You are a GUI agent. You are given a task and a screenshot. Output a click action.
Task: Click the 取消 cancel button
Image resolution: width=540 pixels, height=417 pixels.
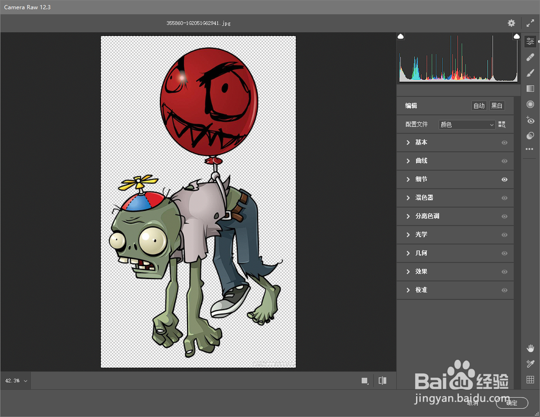click(x=473, y=403)
